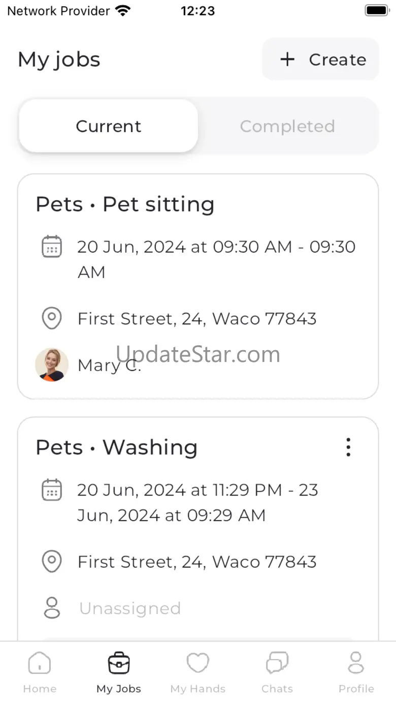The height and width of the screenshot is (705, 396).
Task: Tap the Unassigned person icon
Action: pos(52,608)
